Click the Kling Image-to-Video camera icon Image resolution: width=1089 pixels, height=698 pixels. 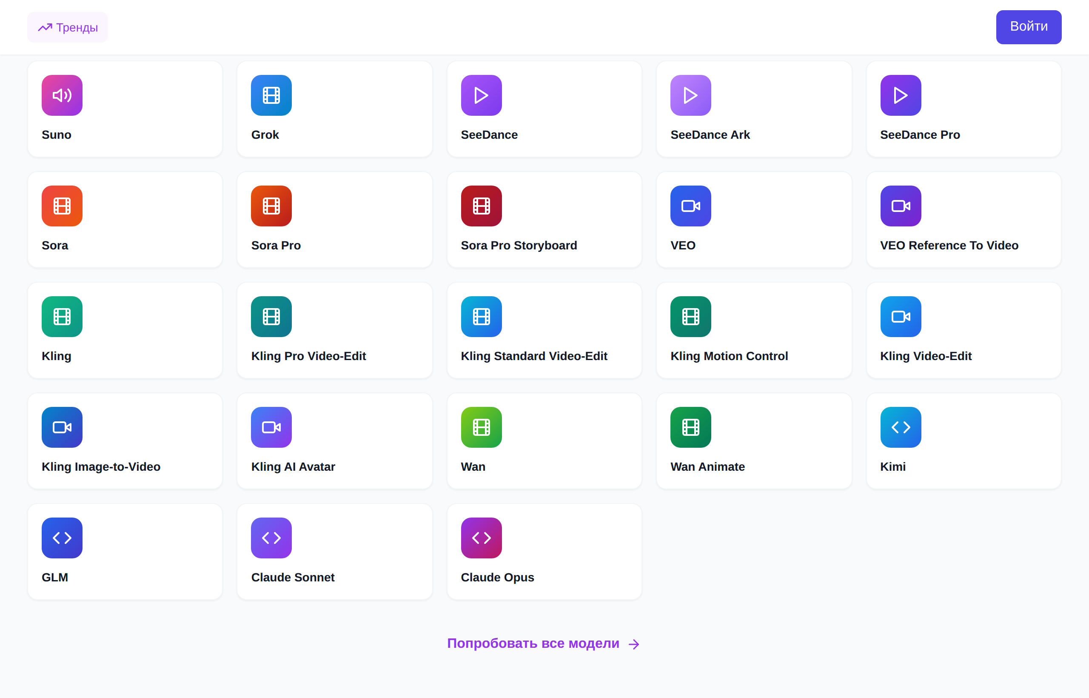(62, 427)
